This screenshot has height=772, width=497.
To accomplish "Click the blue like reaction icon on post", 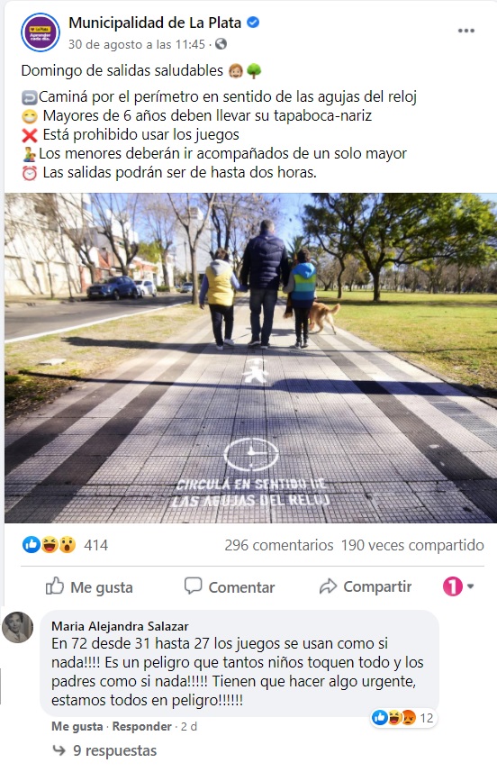I will 31,544.
